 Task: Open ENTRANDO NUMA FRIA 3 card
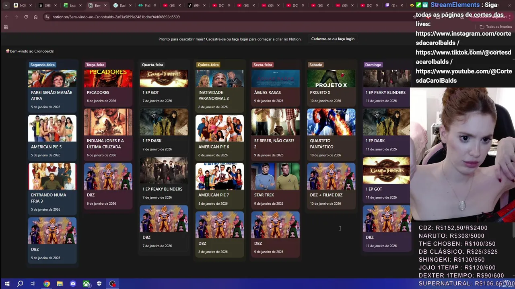[x=52, y=189]
